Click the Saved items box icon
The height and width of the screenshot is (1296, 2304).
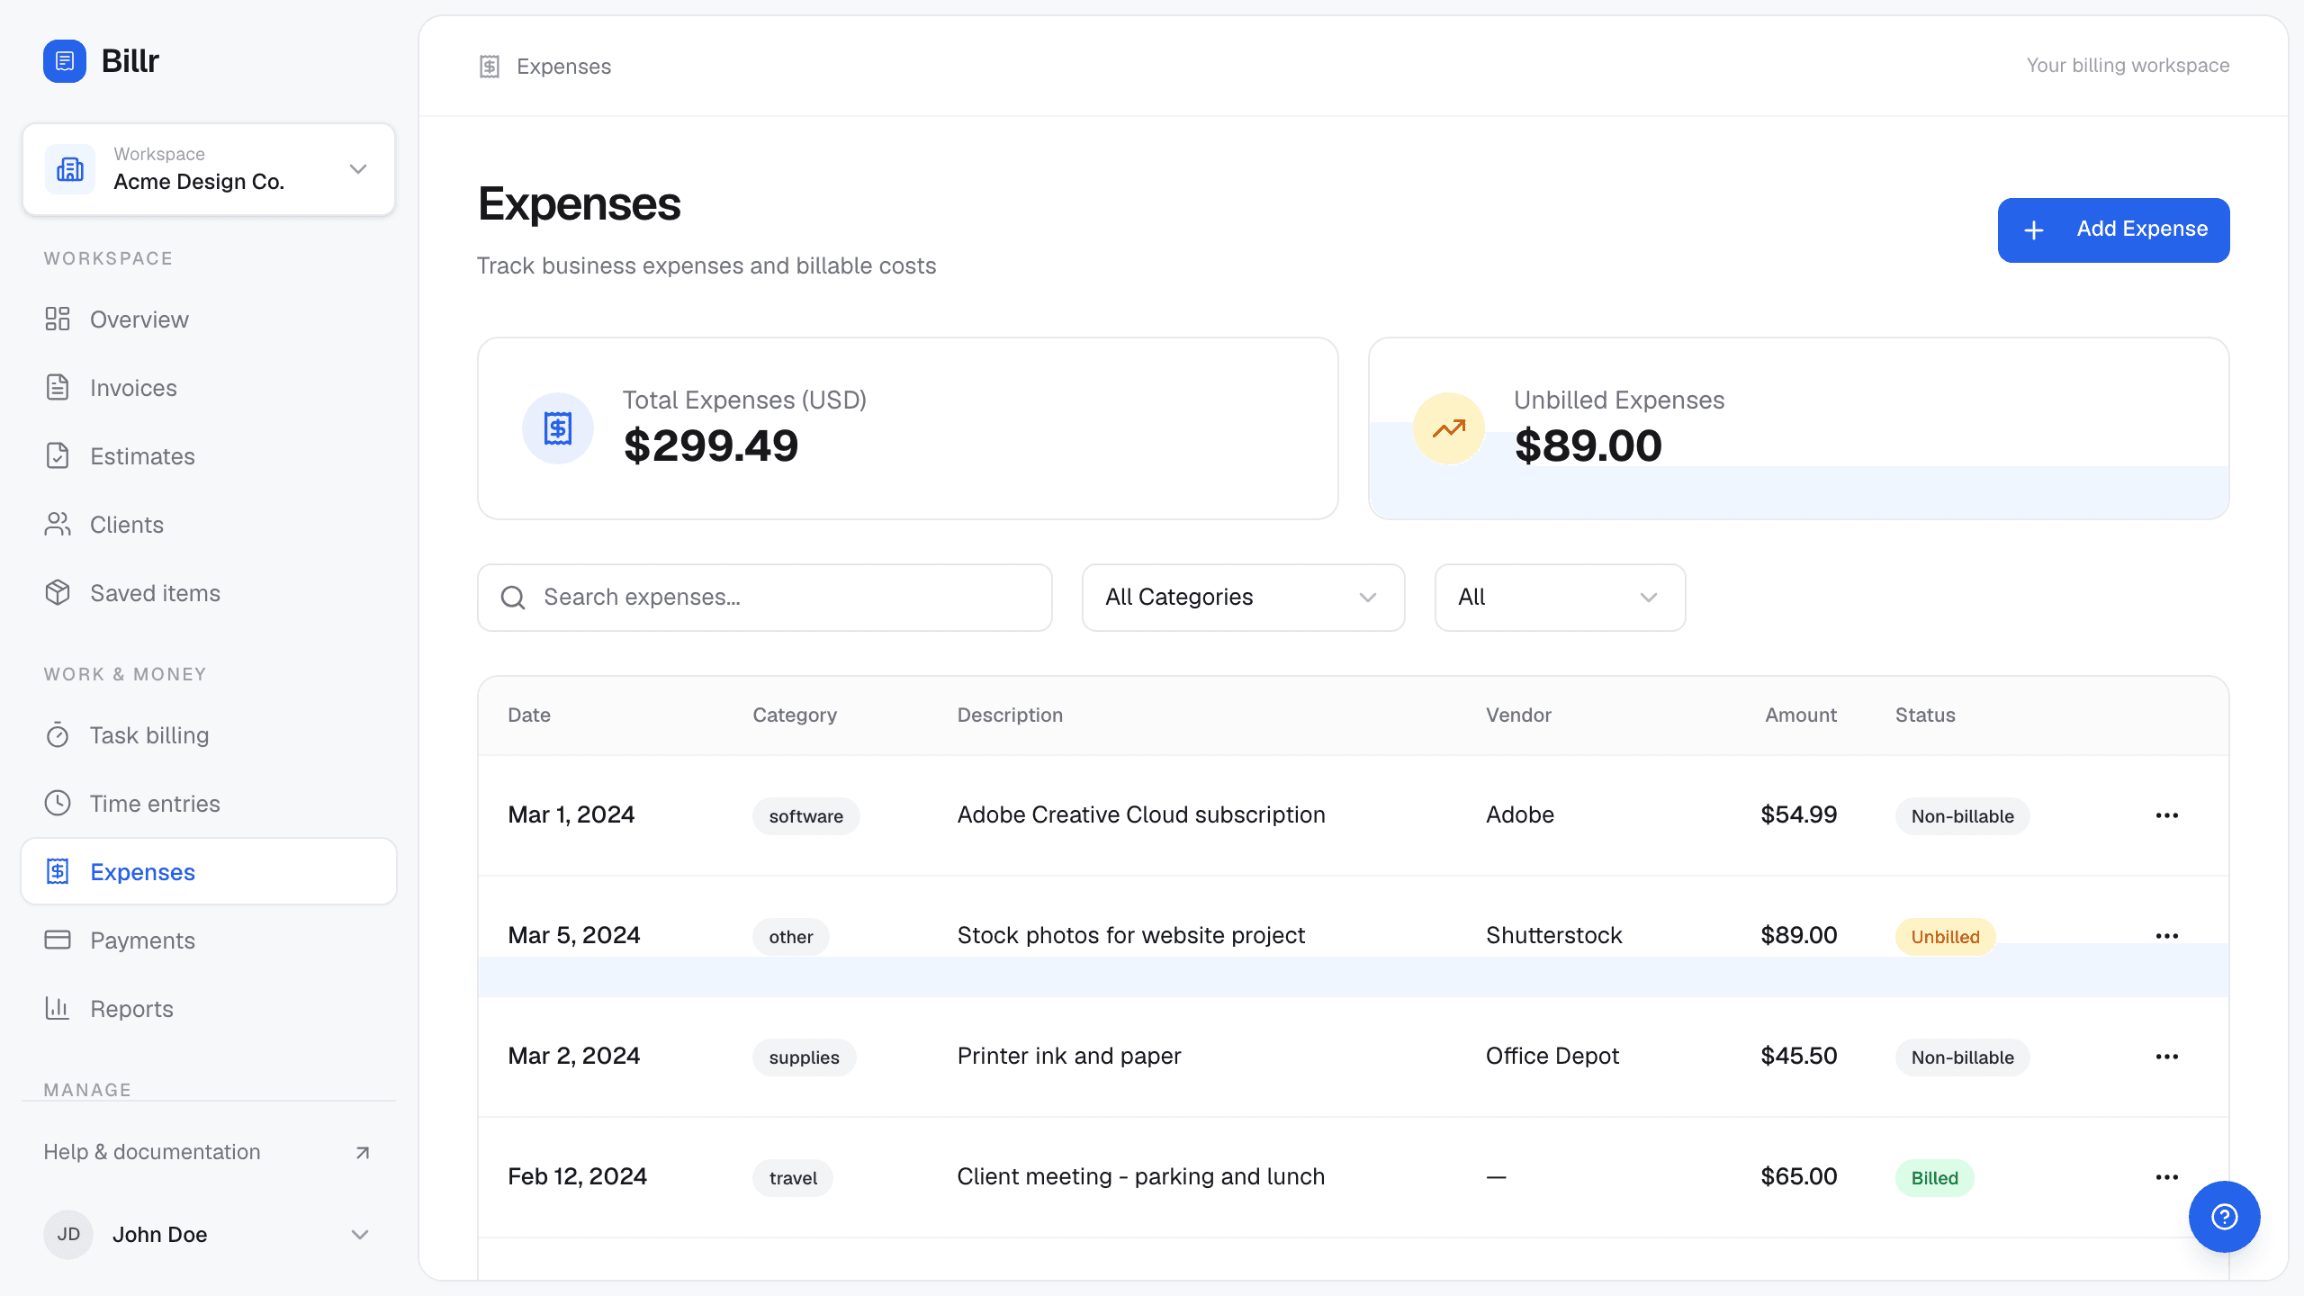(x=58, y=592)
